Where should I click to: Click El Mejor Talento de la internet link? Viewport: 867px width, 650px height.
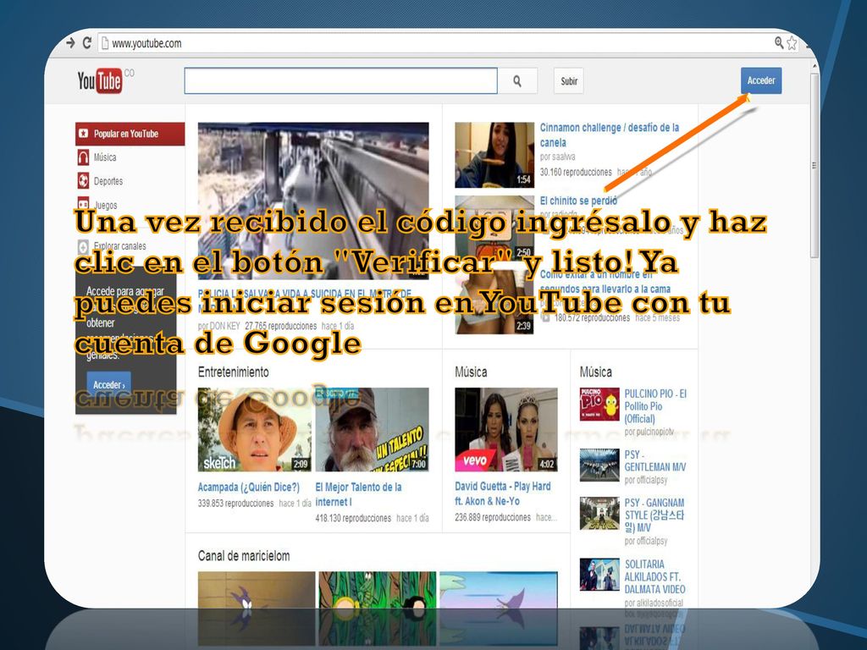pos(358,494)
